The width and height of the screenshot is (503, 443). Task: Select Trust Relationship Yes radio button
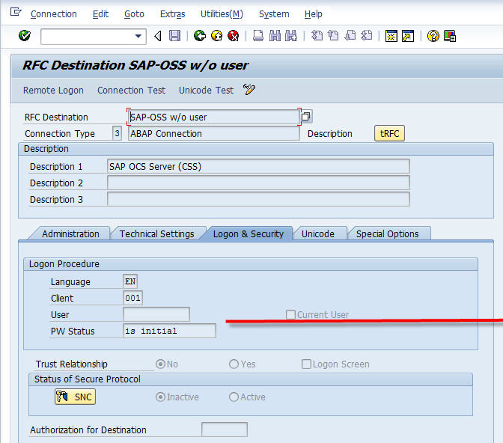(x=234, y=364)
